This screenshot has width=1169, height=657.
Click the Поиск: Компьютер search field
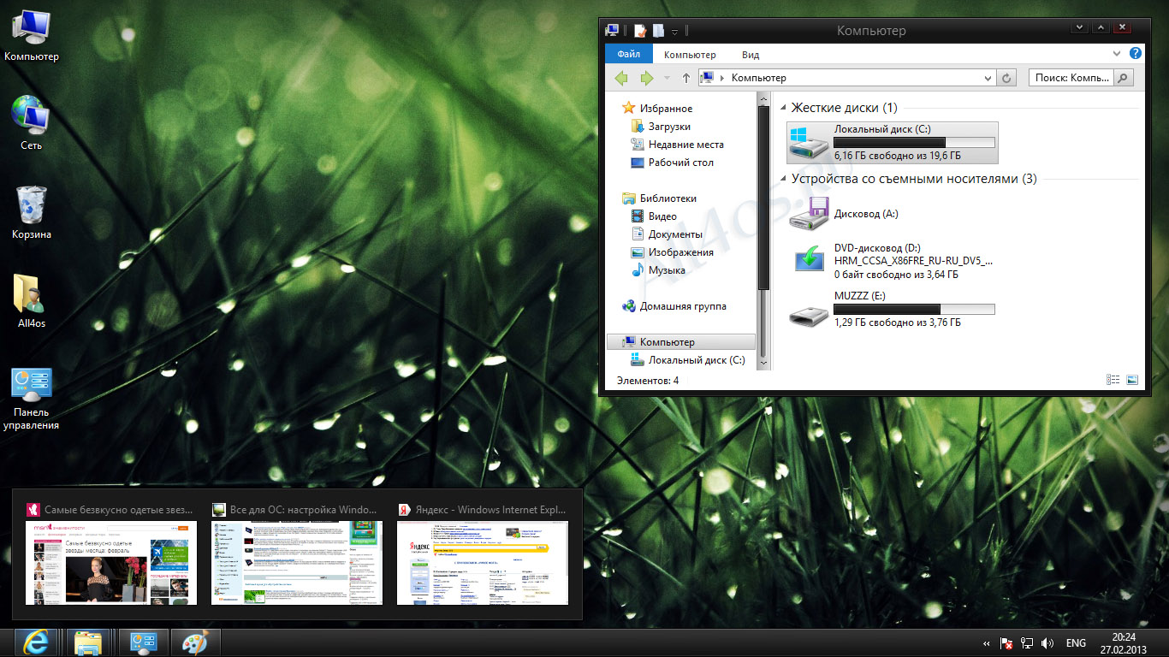[1071, 78]
